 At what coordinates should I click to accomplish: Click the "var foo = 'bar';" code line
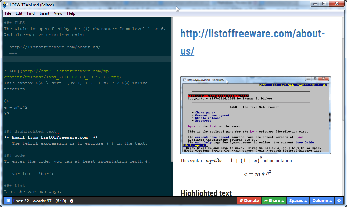click(33, 174)
